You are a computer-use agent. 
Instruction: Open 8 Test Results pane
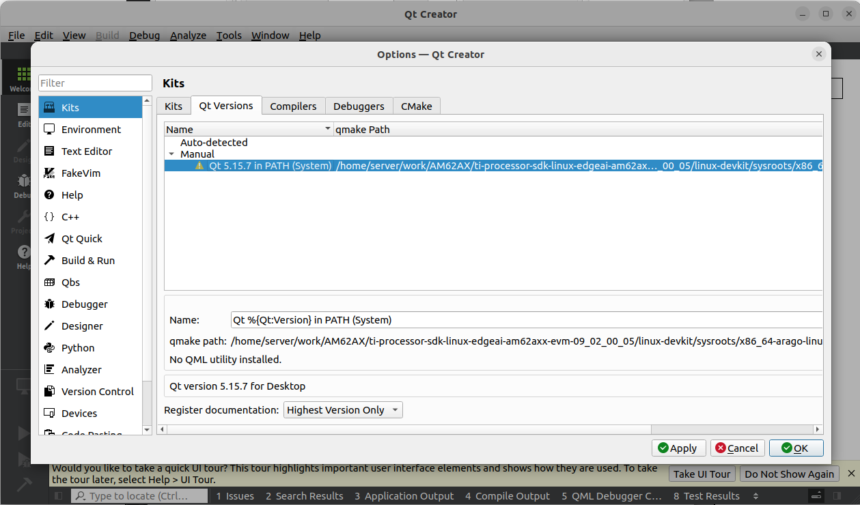point(706,496)
